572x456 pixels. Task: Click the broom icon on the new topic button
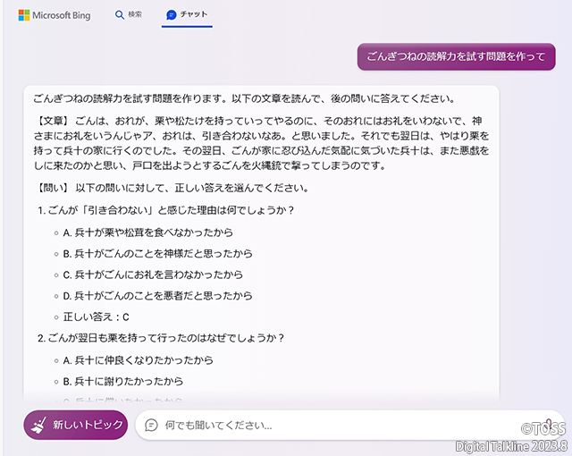38,425
